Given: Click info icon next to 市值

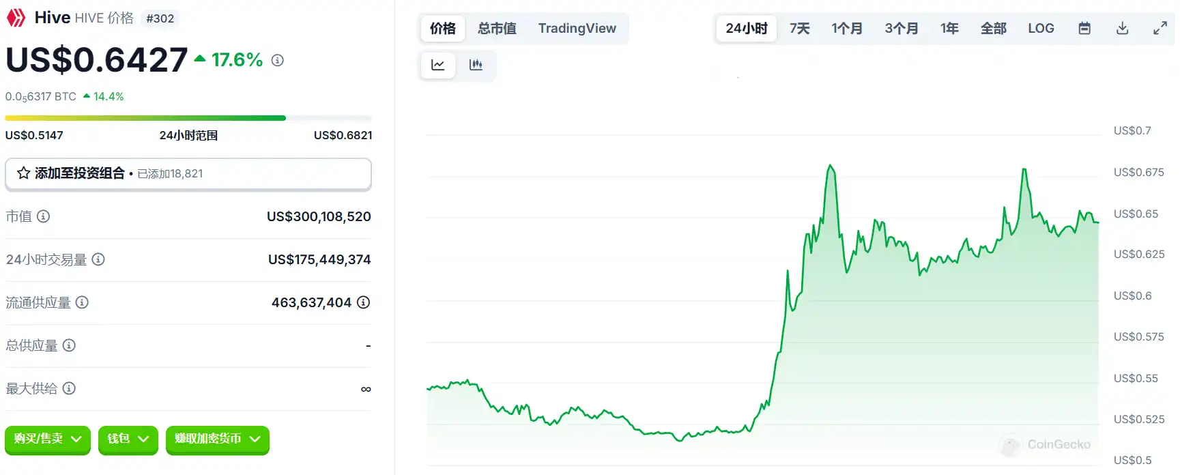Looking at the screenshot, I should 44,216.
